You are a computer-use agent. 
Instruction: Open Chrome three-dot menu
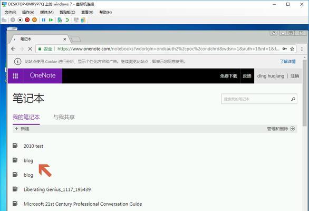click(x=302, y=49)
